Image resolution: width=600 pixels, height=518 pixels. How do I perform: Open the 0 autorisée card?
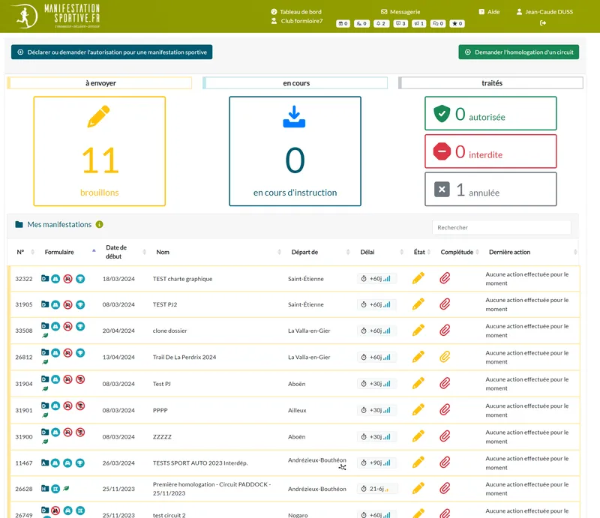(x=490, y=114)
